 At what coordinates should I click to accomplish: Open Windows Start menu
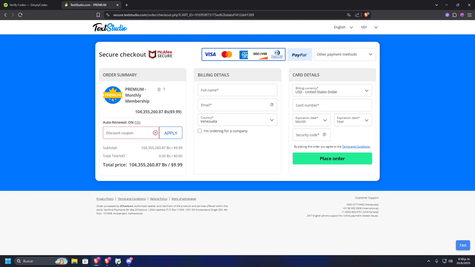click(8, 261)
